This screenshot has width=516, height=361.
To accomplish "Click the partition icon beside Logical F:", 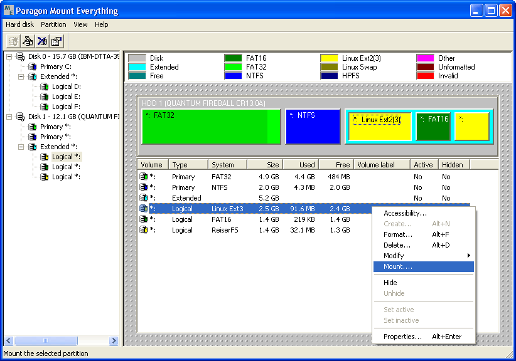I will click(x=45, y=107).
